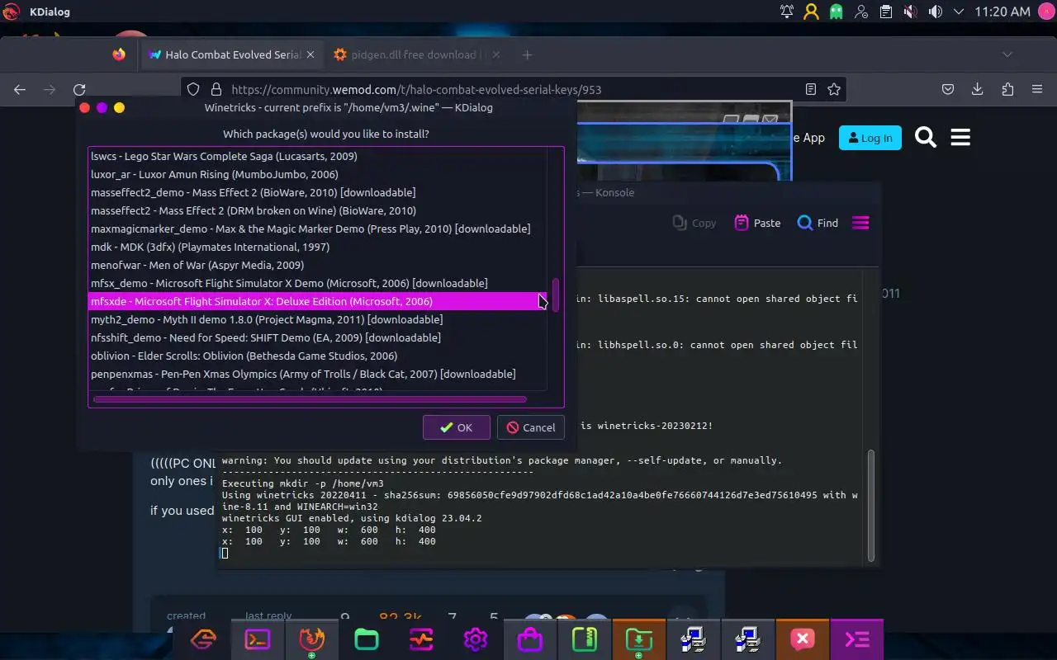Viewport: 1057px width, 660px height.
Task: Open the terminal icon in taskbar
Action: click(258, 639)
